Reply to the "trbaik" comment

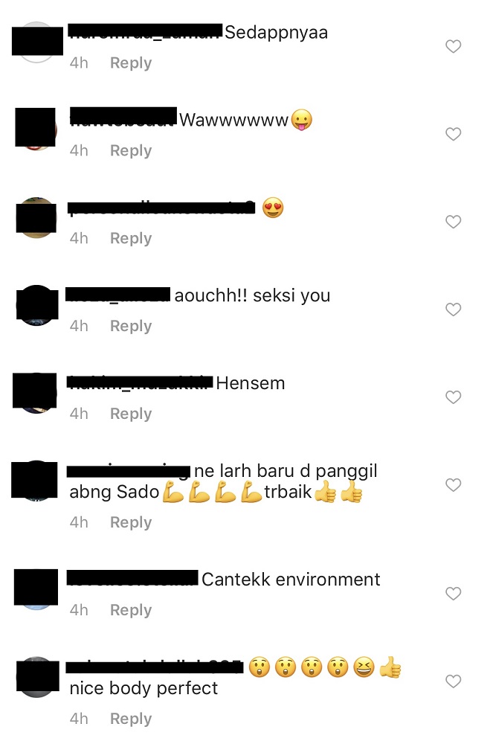tap(131, 522)
